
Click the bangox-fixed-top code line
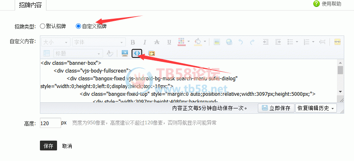pos(198,94)
